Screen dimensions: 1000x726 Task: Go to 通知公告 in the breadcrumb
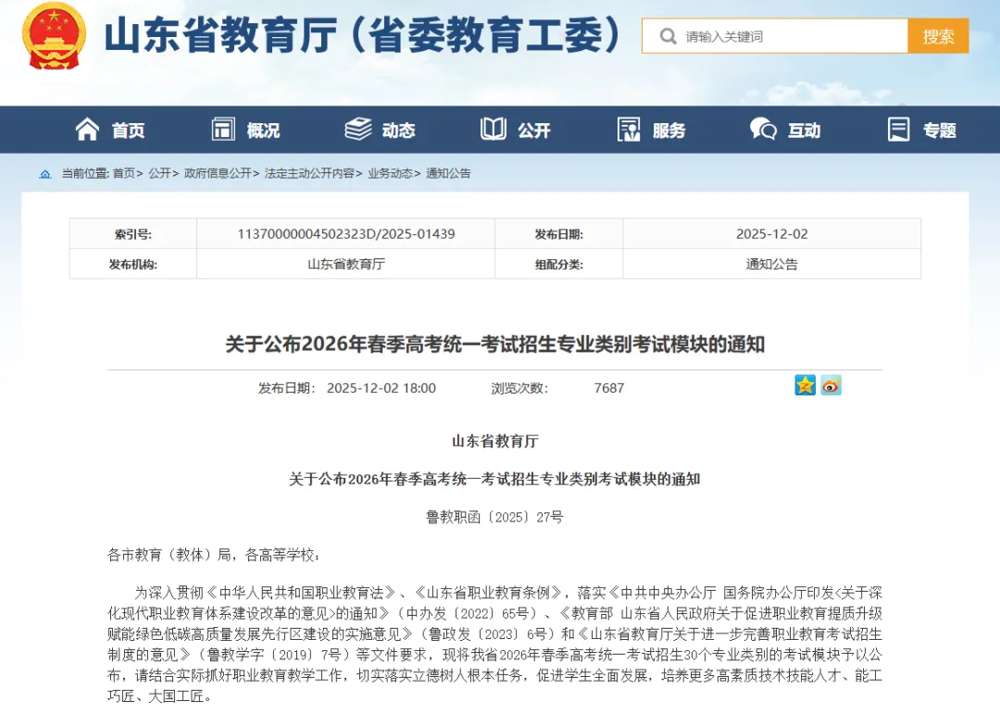(x=448, y=173)
